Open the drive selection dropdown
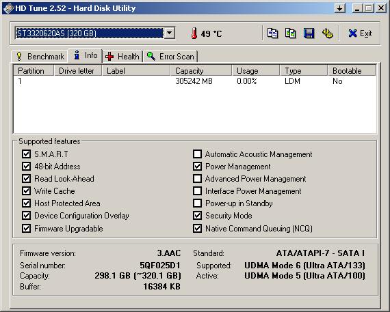The height and width of the screenshot is (312, 390). point(170,33)
